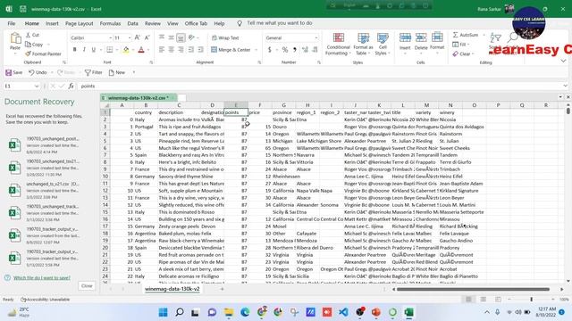Switch to the View tab
The height and width of the screenshot is (321, 572).
point(172,23)
